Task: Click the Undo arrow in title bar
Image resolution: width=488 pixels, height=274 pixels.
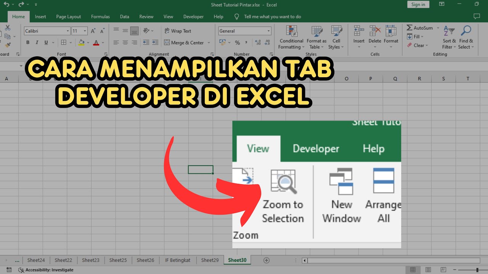Action: pos(6,5)
